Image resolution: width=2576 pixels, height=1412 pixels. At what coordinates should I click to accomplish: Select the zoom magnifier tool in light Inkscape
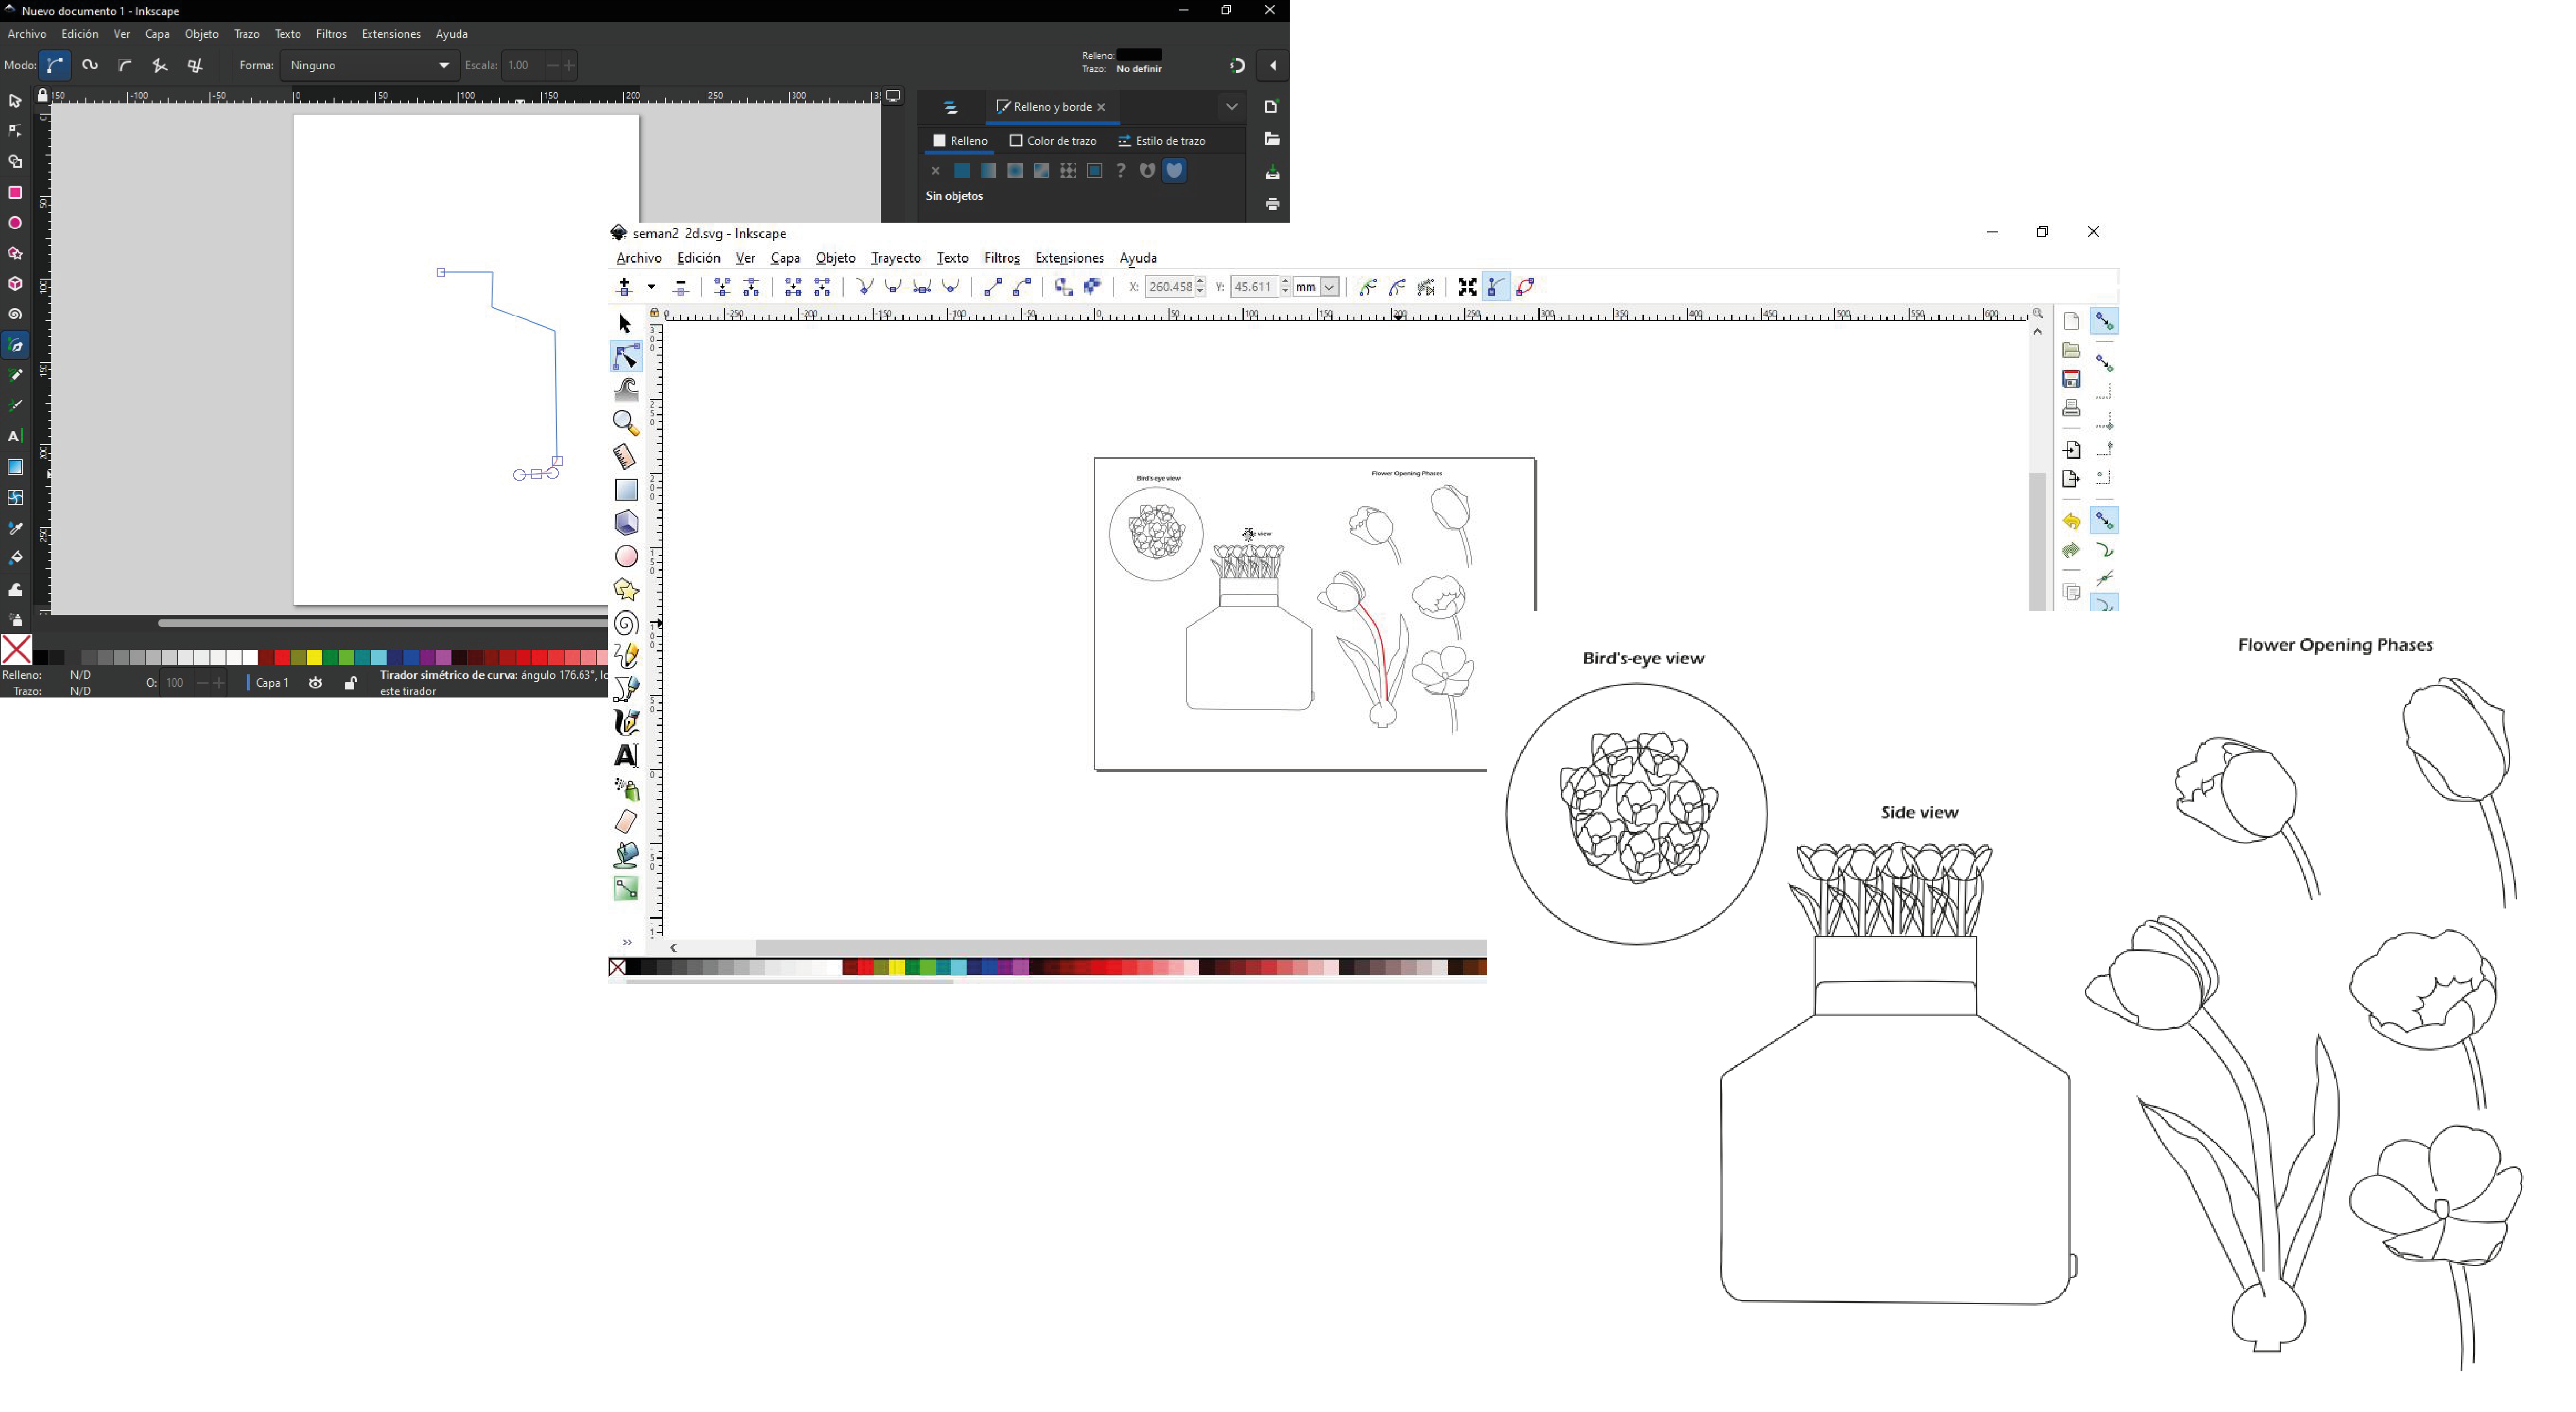626,423
